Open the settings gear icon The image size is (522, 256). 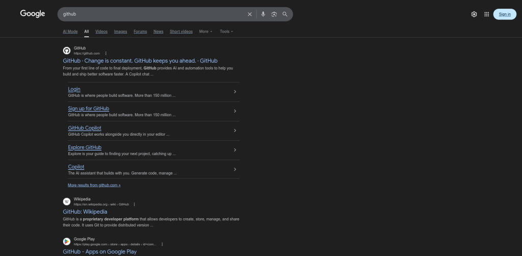coord(474,14)
